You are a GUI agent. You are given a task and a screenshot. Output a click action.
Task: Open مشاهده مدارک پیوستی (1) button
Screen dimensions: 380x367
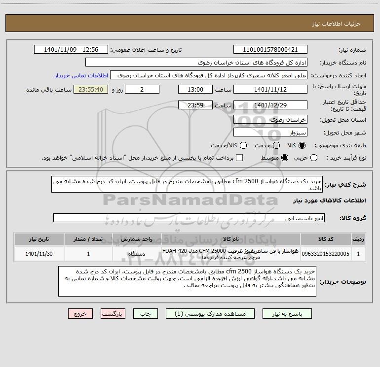pyautogui.click(x=210, y=314)
